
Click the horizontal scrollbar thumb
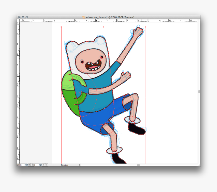pos(138,165)
